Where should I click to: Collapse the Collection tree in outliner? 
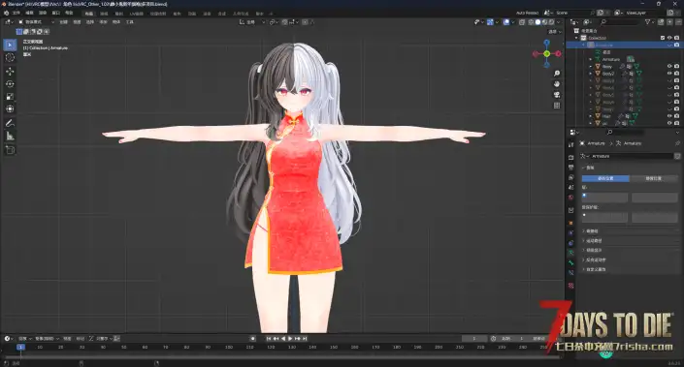576,38
